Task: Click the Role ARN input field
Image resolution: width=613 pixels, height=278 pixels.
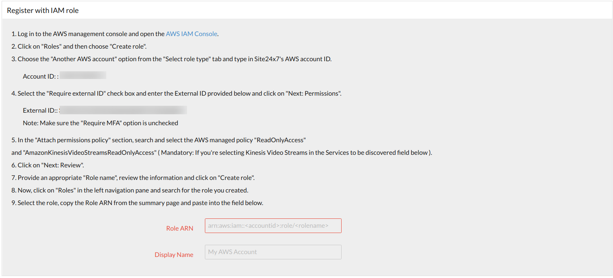Action: pos(273,226)
